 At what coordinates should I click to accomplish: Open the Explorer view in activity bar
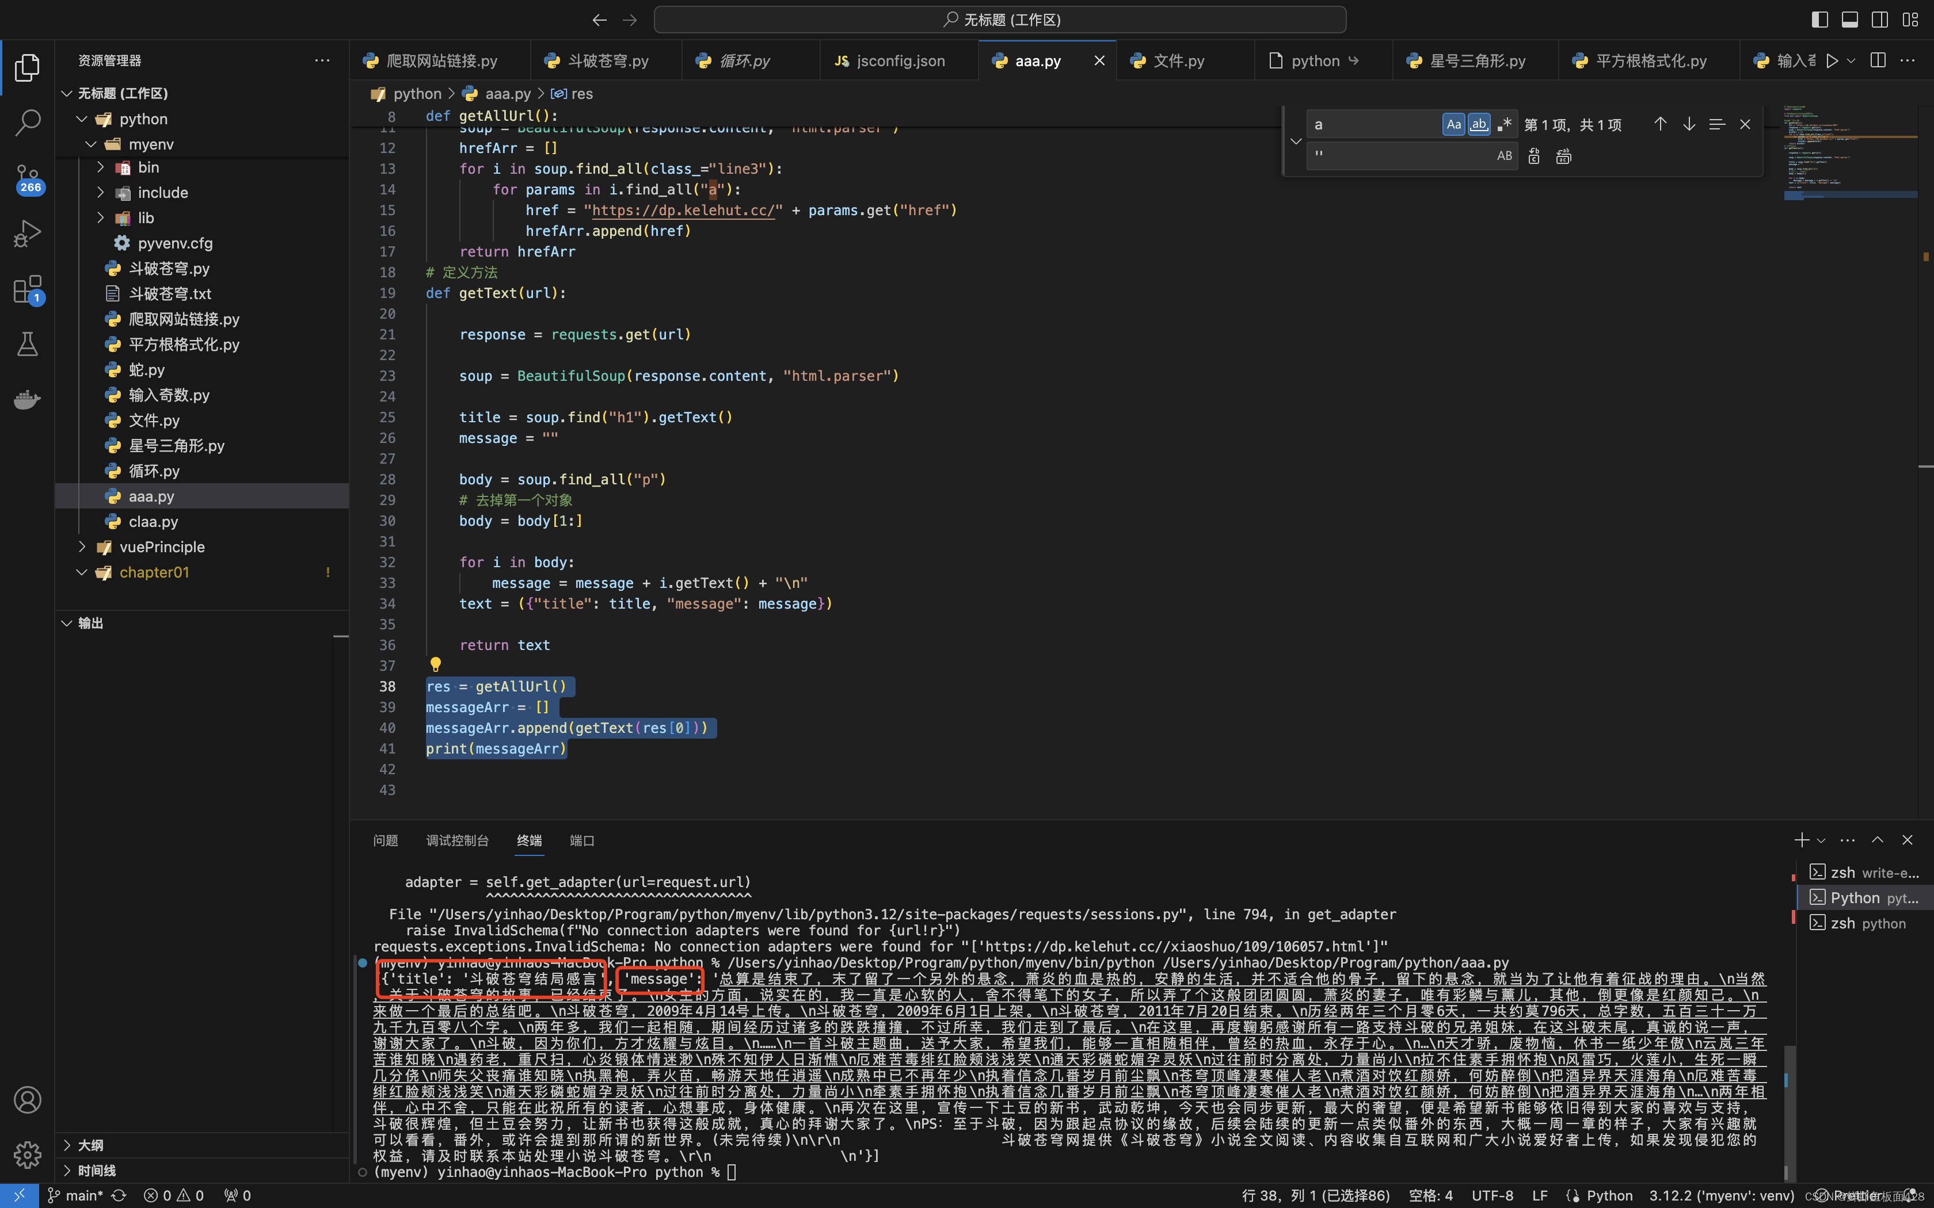point(27,67)
